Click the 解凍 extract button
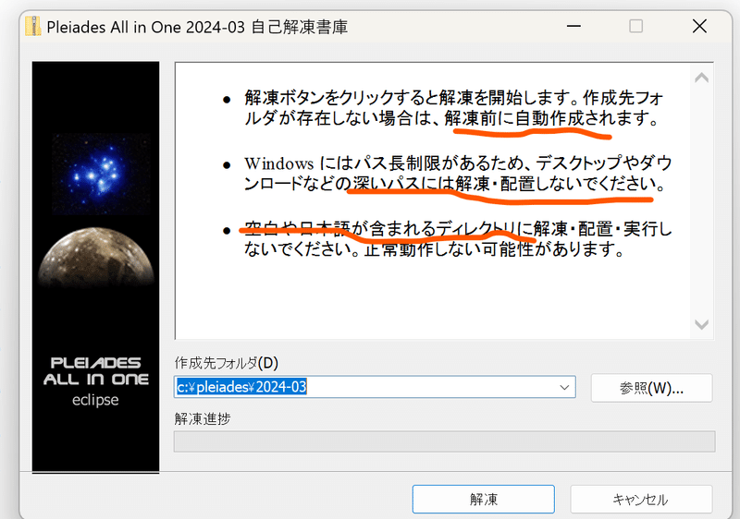Image resolution: width=740 pixels, height=519 pixels. tap(483, 500)
